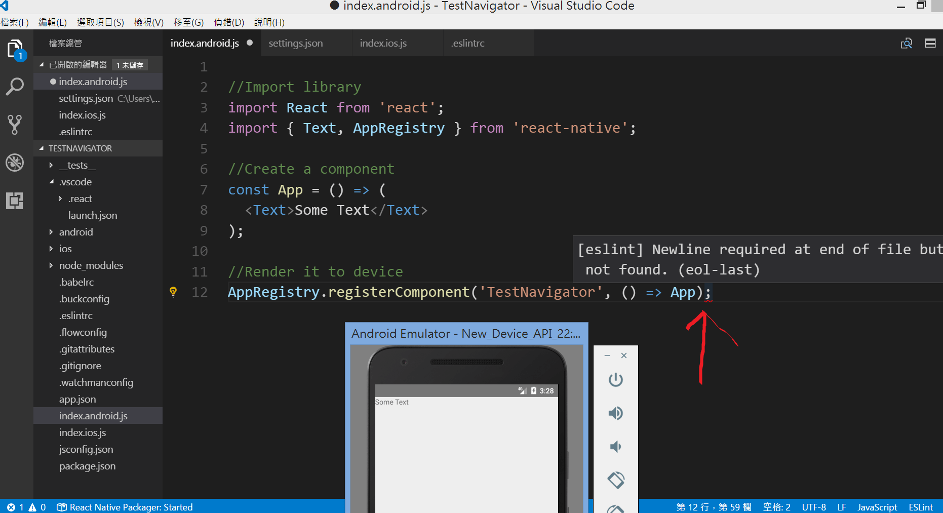Click the emulator rotate icon
943x513 pixels.
(x=616, y=480)
